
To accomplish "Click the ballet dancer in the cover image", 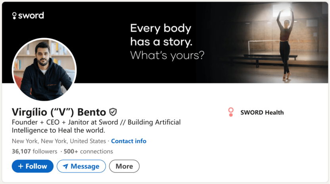I will click(285, 44).
